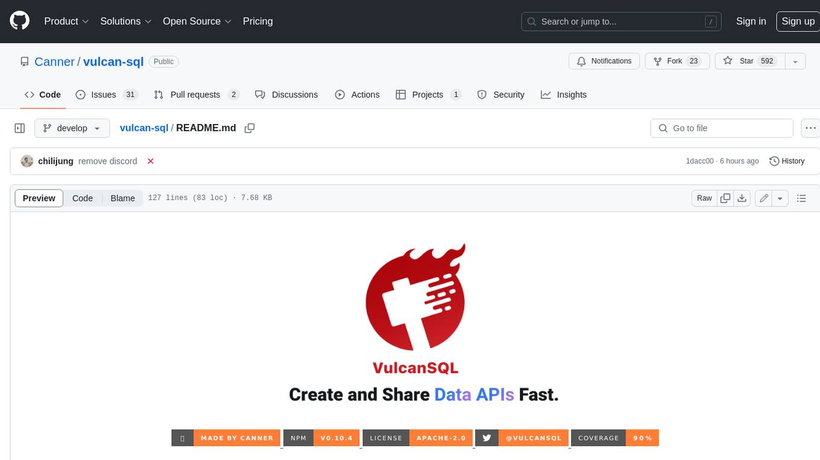This screenshot has height=460, width=820.
Task: Star the vulcan-sql repository
Action: point(749,61)
